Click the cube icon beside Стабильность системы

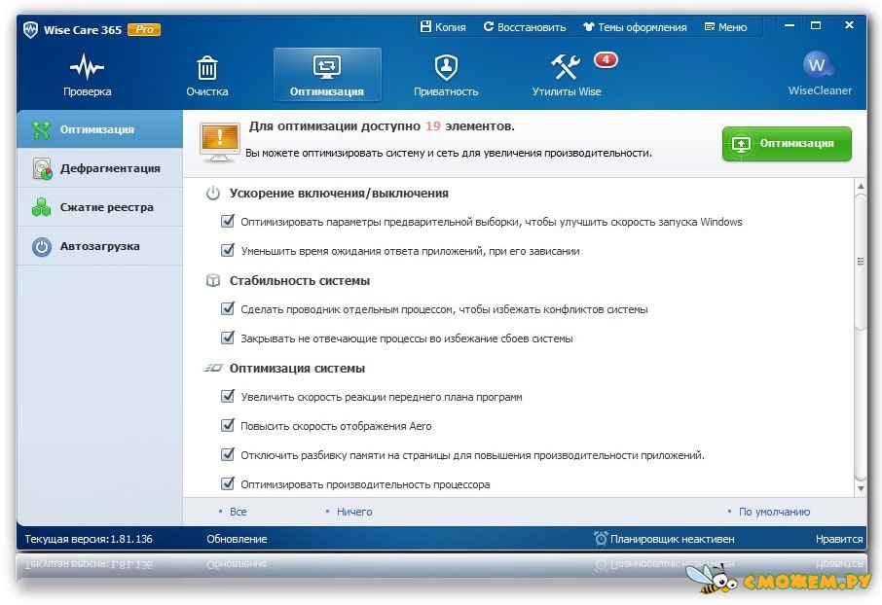point(212,280)
